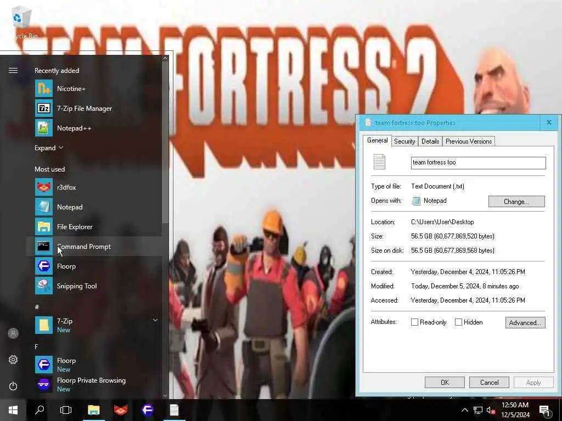Confirm Properties with OK
Image resolution: width=562 pixels, height=421 pixels.
click(x=445, y=382)
